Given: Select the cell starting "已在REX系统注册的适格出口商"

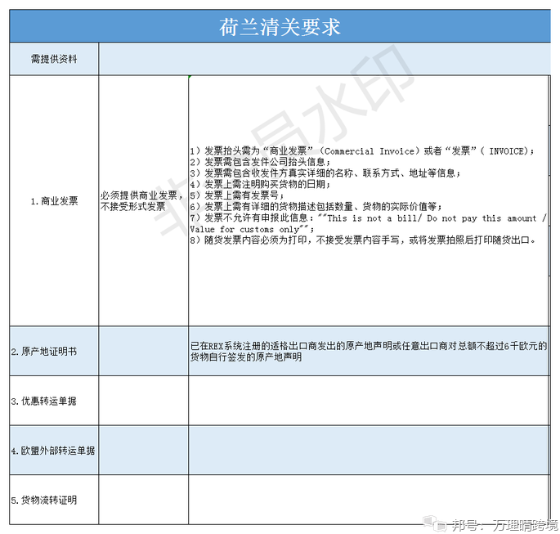Looking at the screenshot, I should tap(369, 351).
